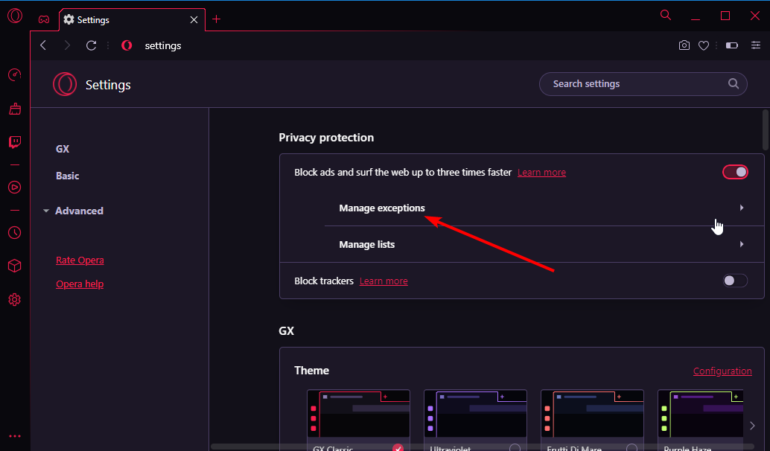
Task: Open GX Corner gamepad icon tab
Action: point(44,19)
